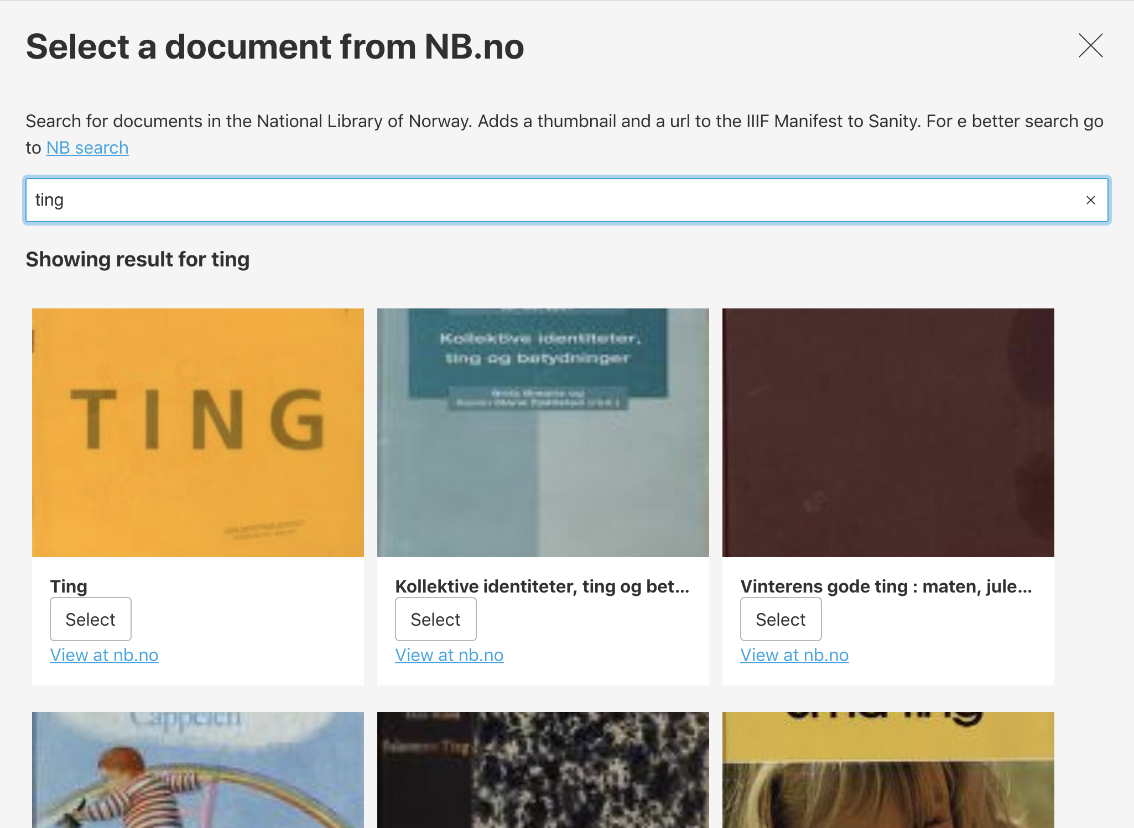The height and width of the screenshot is (828, 1134).
Task: Select the Ting document
Action: coord(91,619)
